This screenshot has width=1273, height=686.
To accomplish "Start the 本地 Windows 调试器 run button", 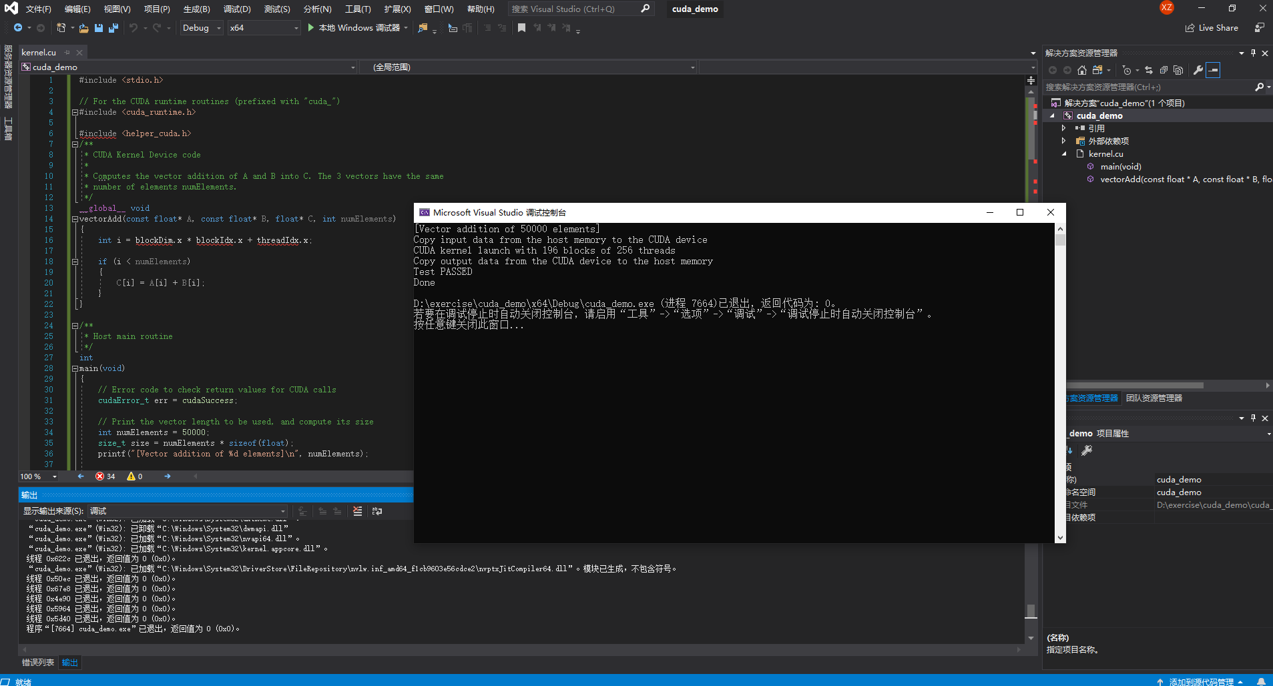I will 354,28.
